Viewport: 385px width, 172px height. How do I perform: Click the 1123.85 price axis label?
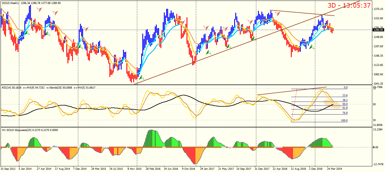378,65
